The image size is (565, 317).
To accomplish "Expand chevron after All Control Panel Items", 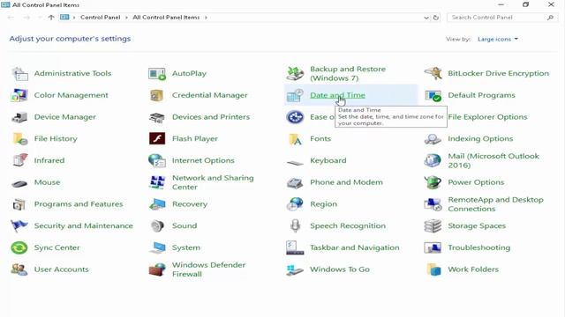I will 206,18.
